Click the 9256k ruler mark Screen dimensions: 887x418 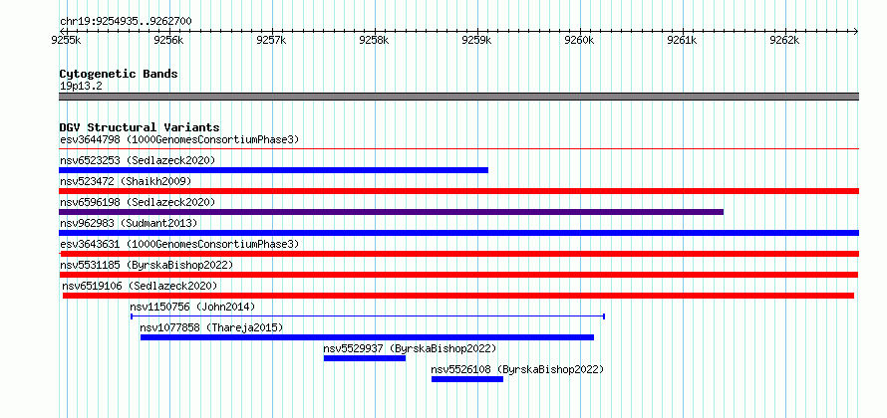[x=168, y=40]
